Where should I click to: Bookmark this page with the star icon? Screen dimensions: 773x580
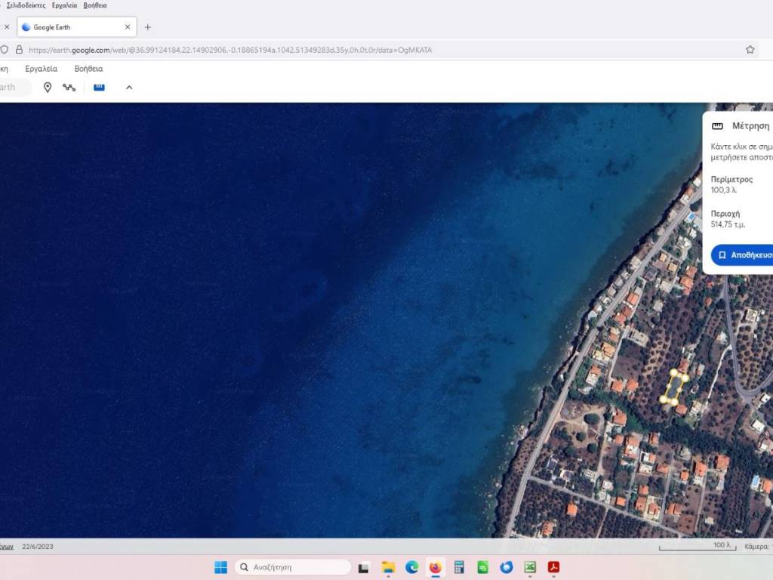pos(750,50)
